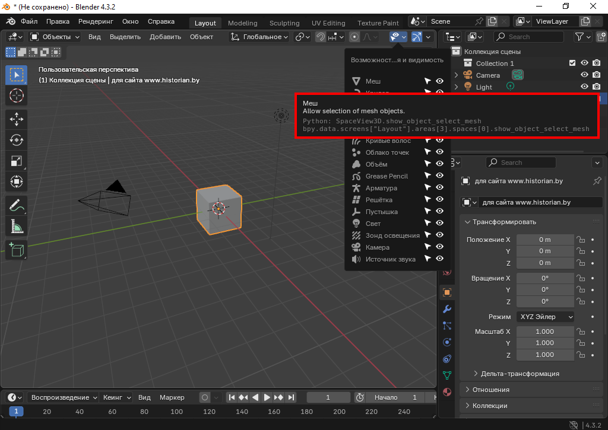The width and height of the screenshot is (608, 430).
Task: Expand the Дельта-трансформация section
Action: pyautogui.click(x=520, y=374)
